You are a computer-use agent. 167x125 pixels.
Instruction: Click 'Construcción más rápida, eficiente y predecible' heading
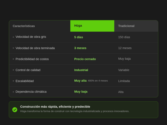tap(55, 107)
